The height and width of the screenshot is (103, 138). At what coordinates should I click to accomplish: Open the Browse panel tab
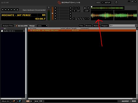coord(88,26)
